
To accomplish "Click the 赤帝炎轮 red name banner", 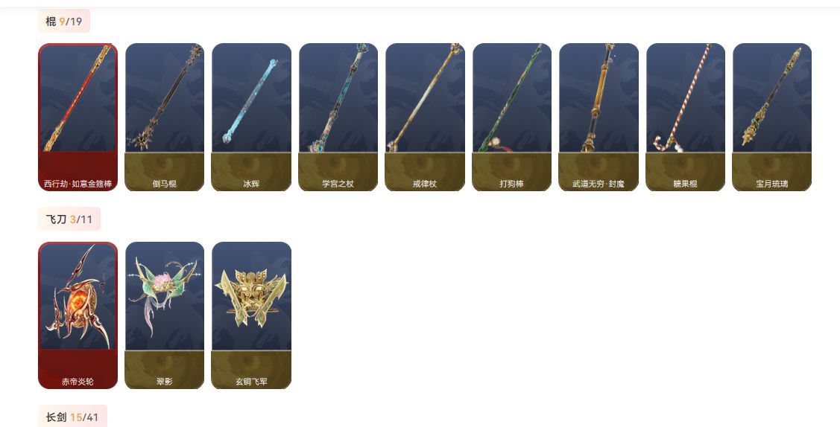I will click(78, 370).
